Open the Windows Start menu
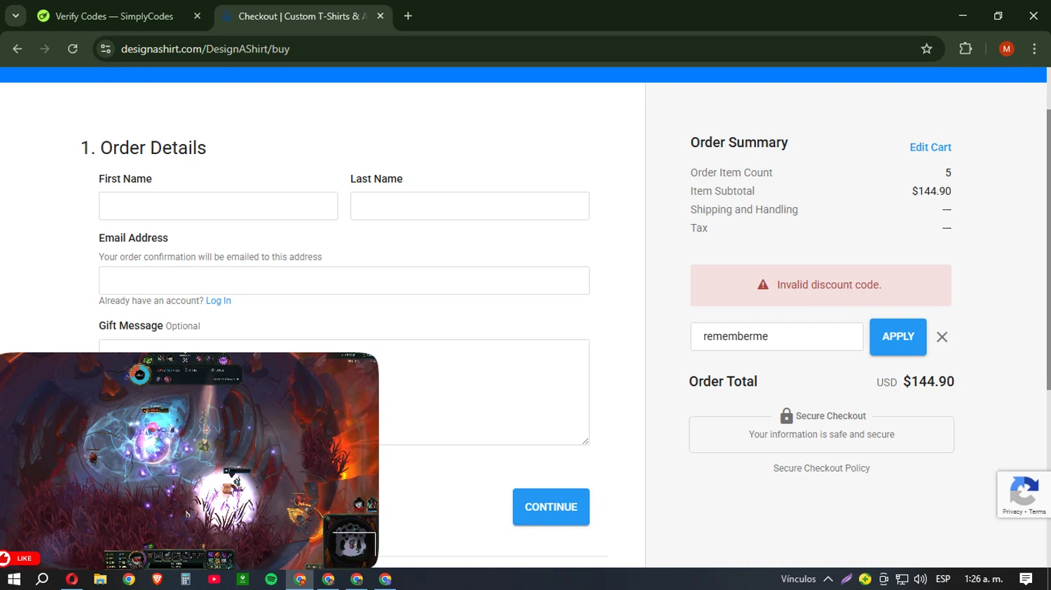 (14, 579)
